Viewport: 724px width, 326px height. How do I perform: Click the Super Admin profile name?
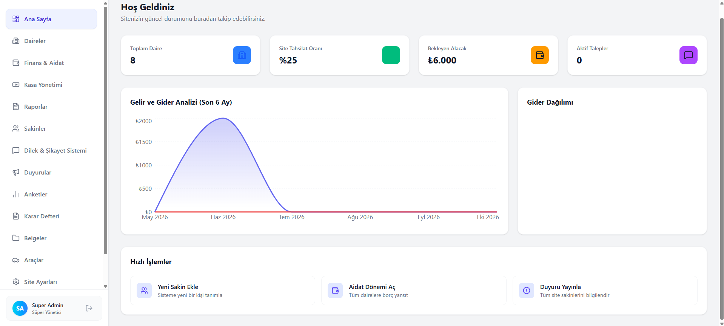pos(48,305)
